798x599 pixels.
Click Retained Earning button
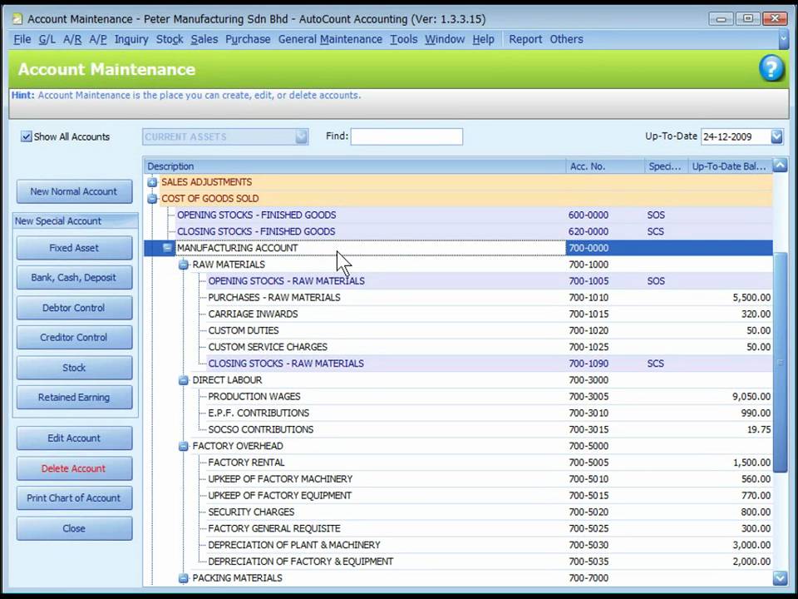tap(74, 398)
